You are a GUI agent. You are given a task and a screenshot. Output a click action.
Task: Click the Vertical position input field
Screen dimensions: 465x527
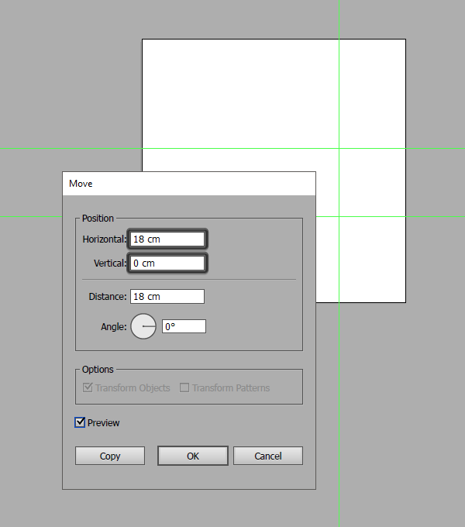[x=167, y=263]
